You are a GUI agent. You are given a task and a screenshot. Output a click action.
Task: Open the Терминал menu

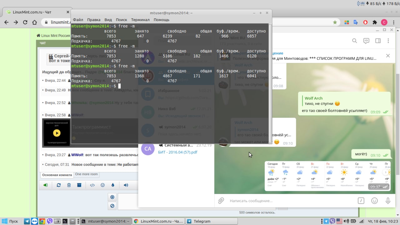(140, 20)
